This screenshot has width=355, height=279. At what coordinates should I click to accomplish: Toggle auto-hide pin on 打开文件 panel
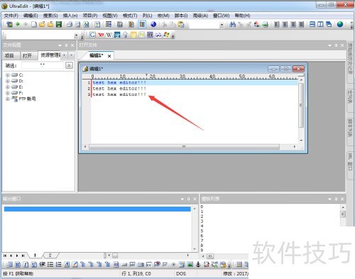(336, 45)
